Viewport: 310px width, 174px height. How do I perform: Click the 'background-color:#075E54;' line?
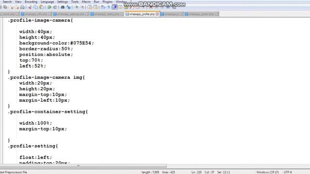(x=57, y=43)
